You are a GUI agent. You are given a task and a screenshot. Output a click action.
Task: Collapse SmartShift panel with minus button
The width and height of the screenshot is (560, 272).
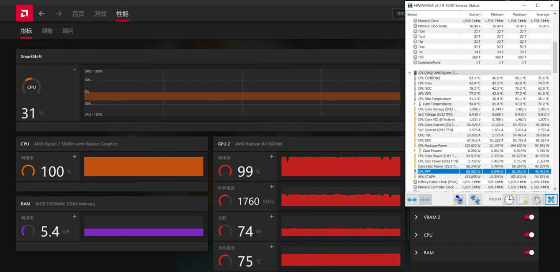75,69
